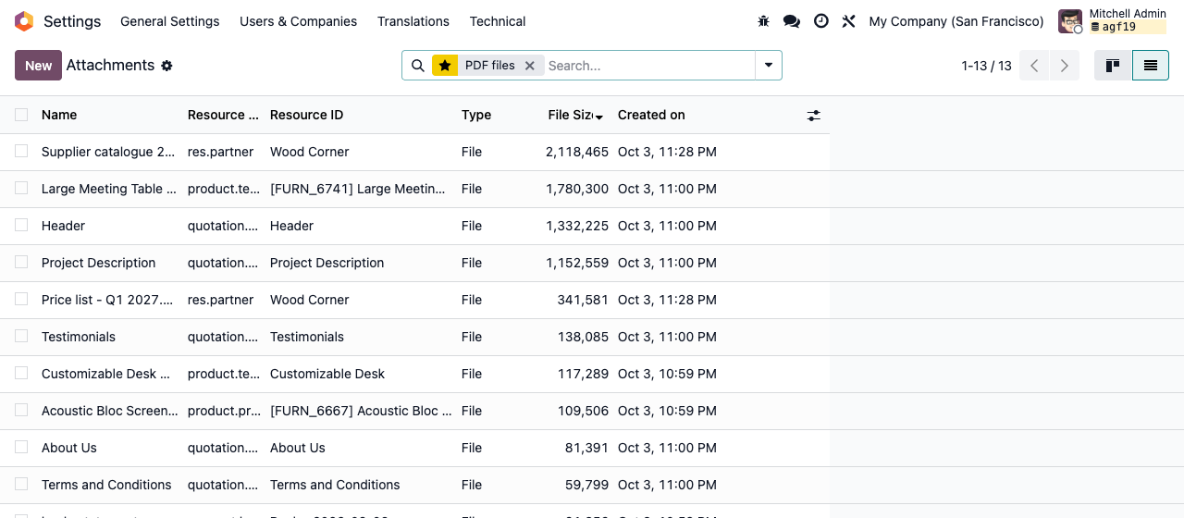1184x518 pixels.
Task: Select the About Us row checkbox
Action: tap(21, 447)
